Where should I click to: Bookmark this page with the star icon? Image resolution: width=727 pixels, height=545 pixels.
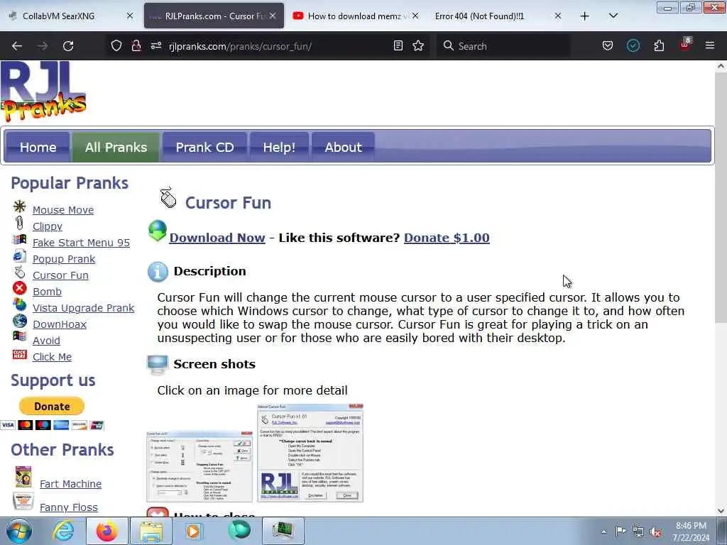[418, 45]
